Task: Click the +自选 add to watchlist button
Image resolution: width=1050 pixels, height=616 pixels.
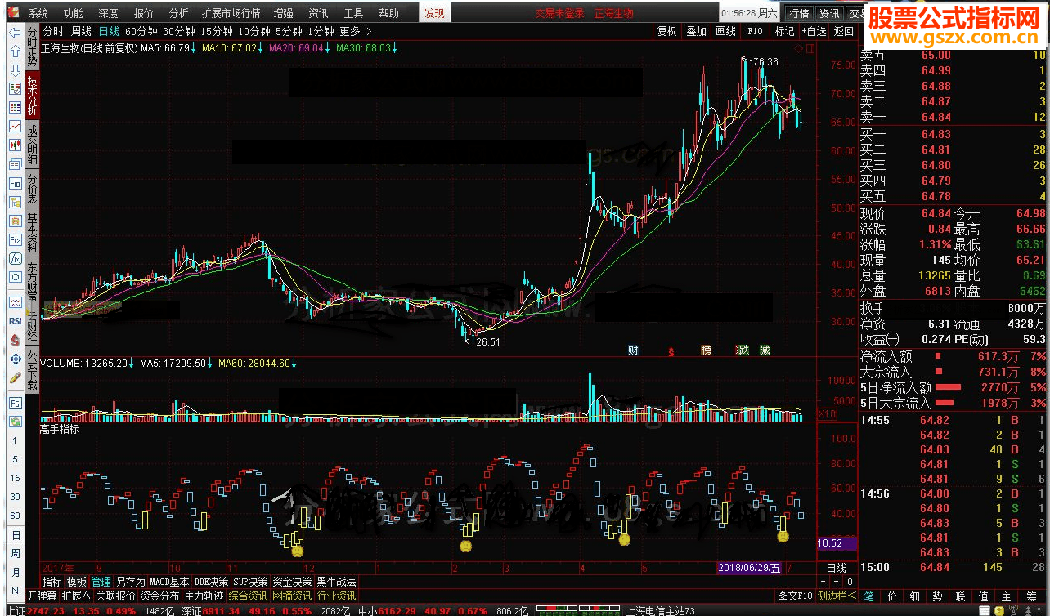Action: tap(814, 31)
